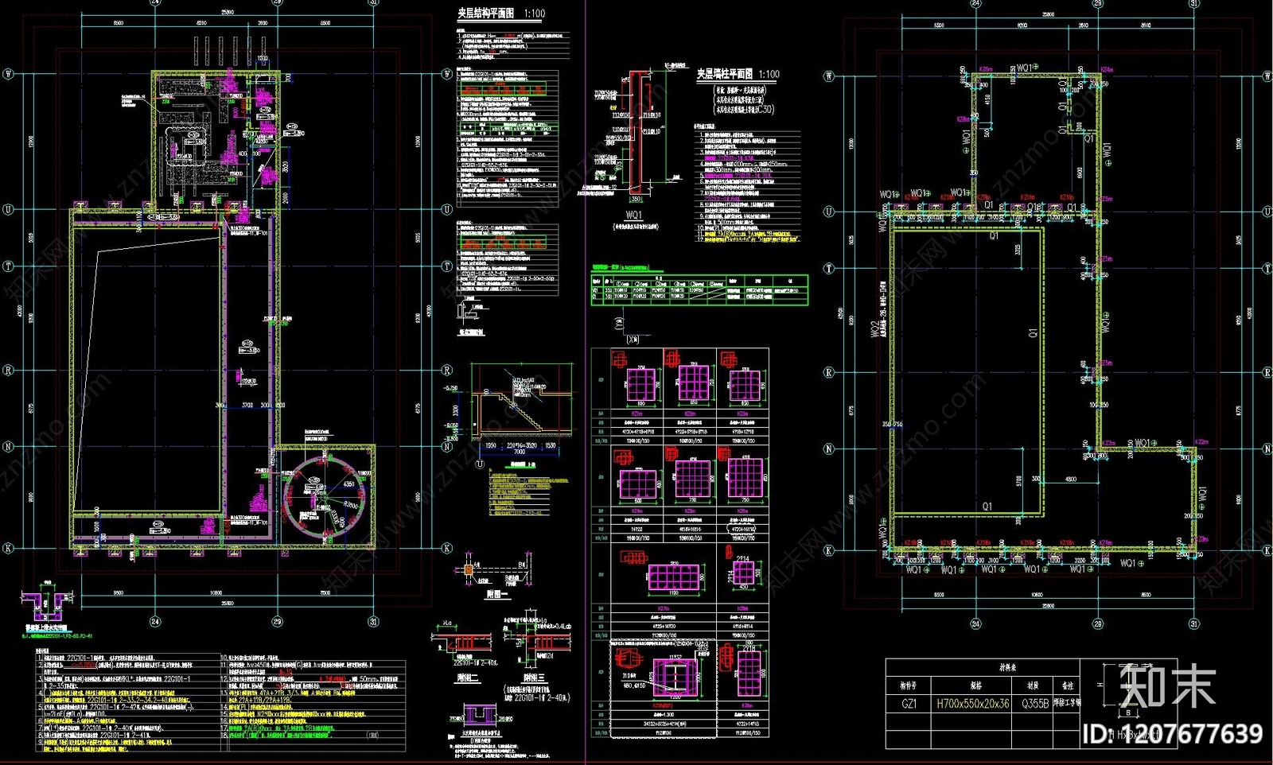Select the GZ1 cell in material table
The height and width of the screenshot is (765, 1273).
(909, 704)
